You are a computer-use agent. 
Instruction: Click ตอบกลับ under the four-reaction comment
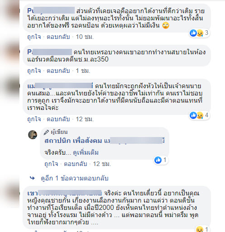(x=58, y=119)
